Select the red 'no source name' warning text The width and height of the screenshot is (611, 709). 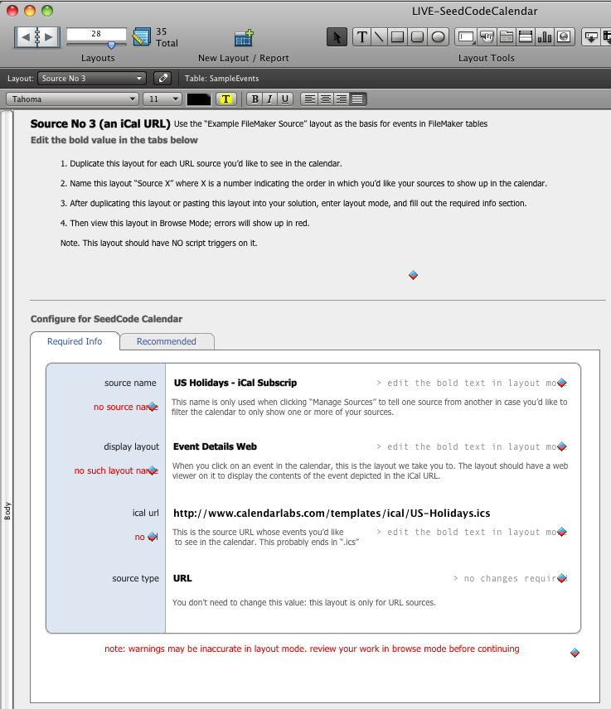point(125,407)
